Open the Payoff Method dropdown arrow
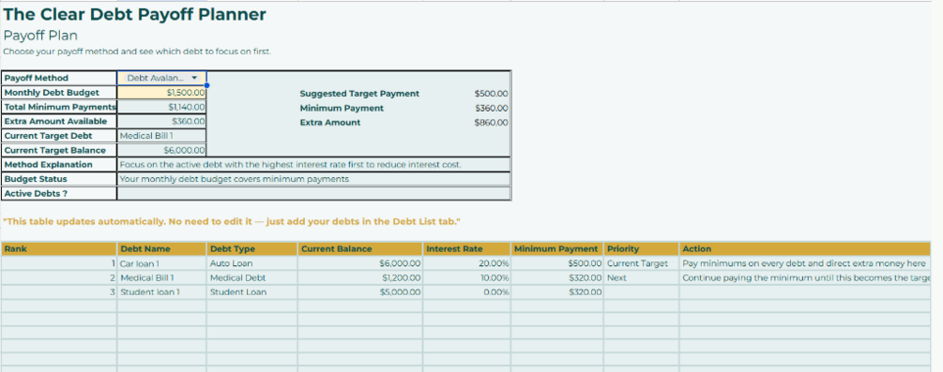Screen dimensions: 943x372 click(x=193, y=78)
